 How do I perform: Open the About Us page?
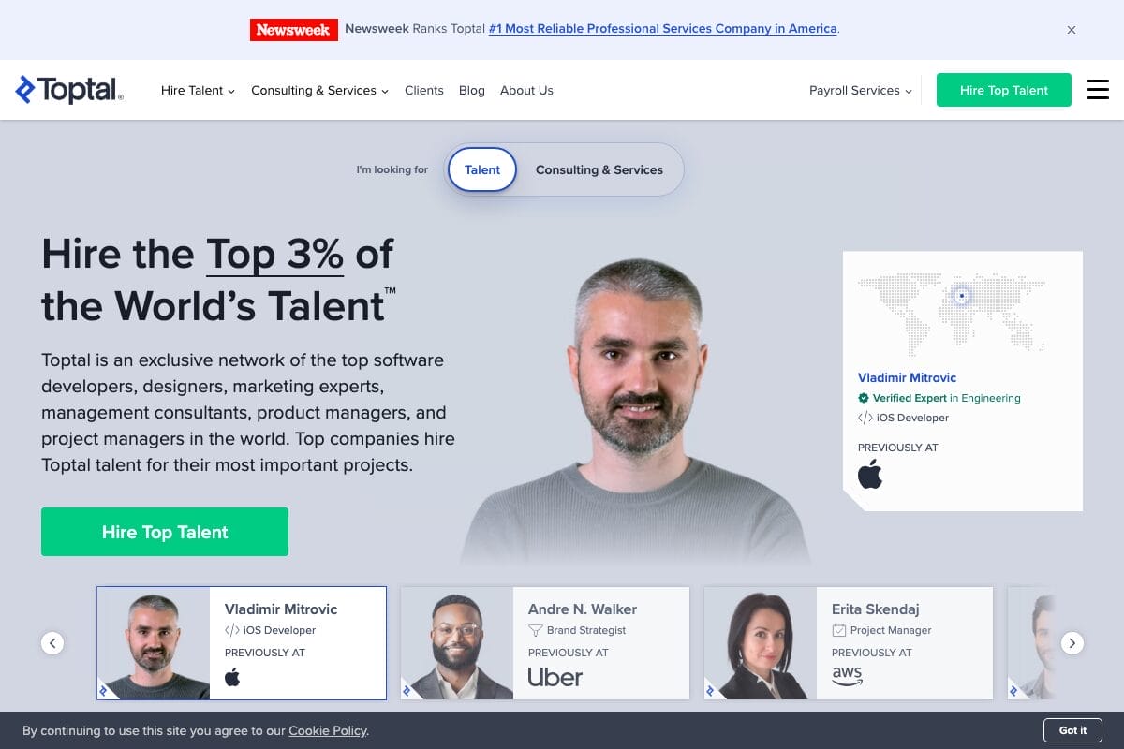(x=526, y=91)
